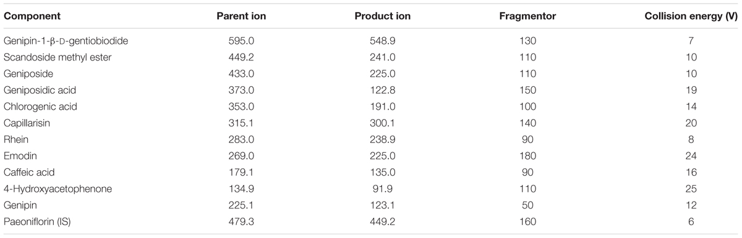Click Genipin product ion value 123.1
Screen dimensions: 742x238
(x=382, y=205)
